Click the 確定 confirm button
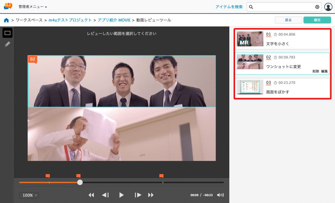 coord(317,20)
